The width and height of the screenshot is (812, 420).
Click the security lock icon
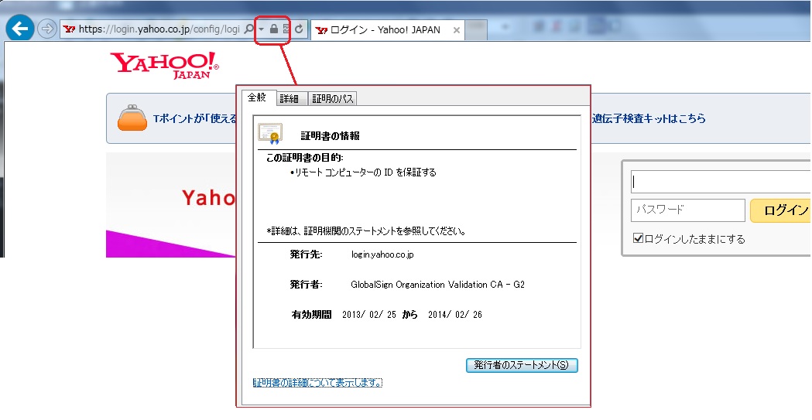pos(274,29)
